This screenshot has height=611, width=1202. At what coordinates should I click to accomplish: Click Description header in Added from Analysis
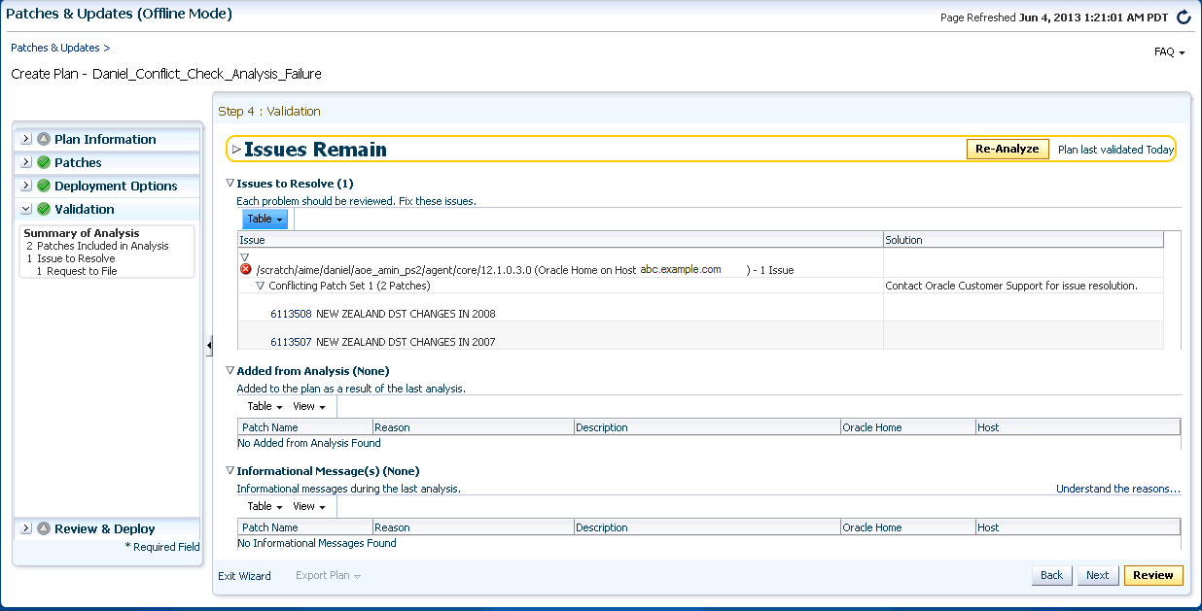[x=707, y=427]
